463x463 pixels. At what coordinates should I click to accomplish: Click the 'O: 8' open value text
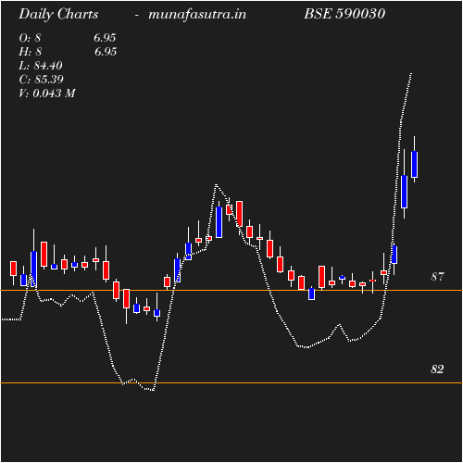pos(30,38)
